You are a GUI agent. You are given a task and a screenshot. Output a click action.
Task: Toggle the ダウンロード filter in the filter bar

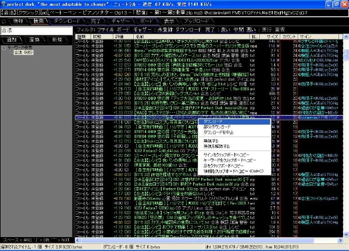pos(188,30)
